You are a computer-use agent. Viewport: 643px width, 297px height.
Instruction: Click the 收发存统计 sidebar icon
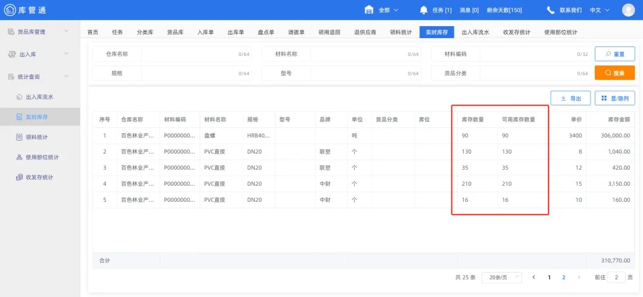[x=19, y=177]
